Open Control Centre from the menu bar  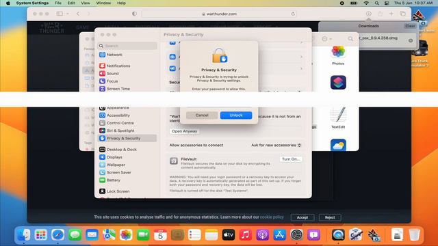click(387, 3)
